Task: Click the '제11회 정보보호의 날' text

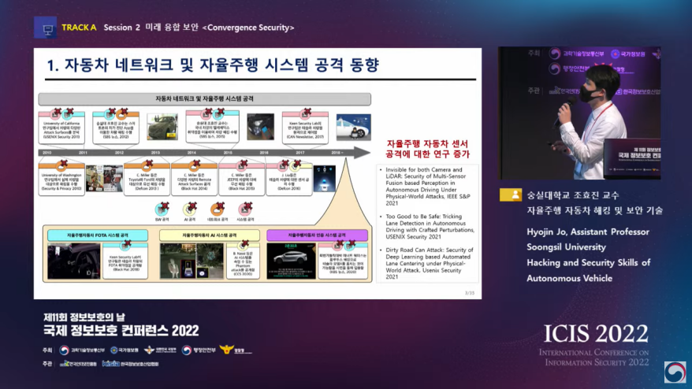Action: pyautogui.click(x=84, y=317)
